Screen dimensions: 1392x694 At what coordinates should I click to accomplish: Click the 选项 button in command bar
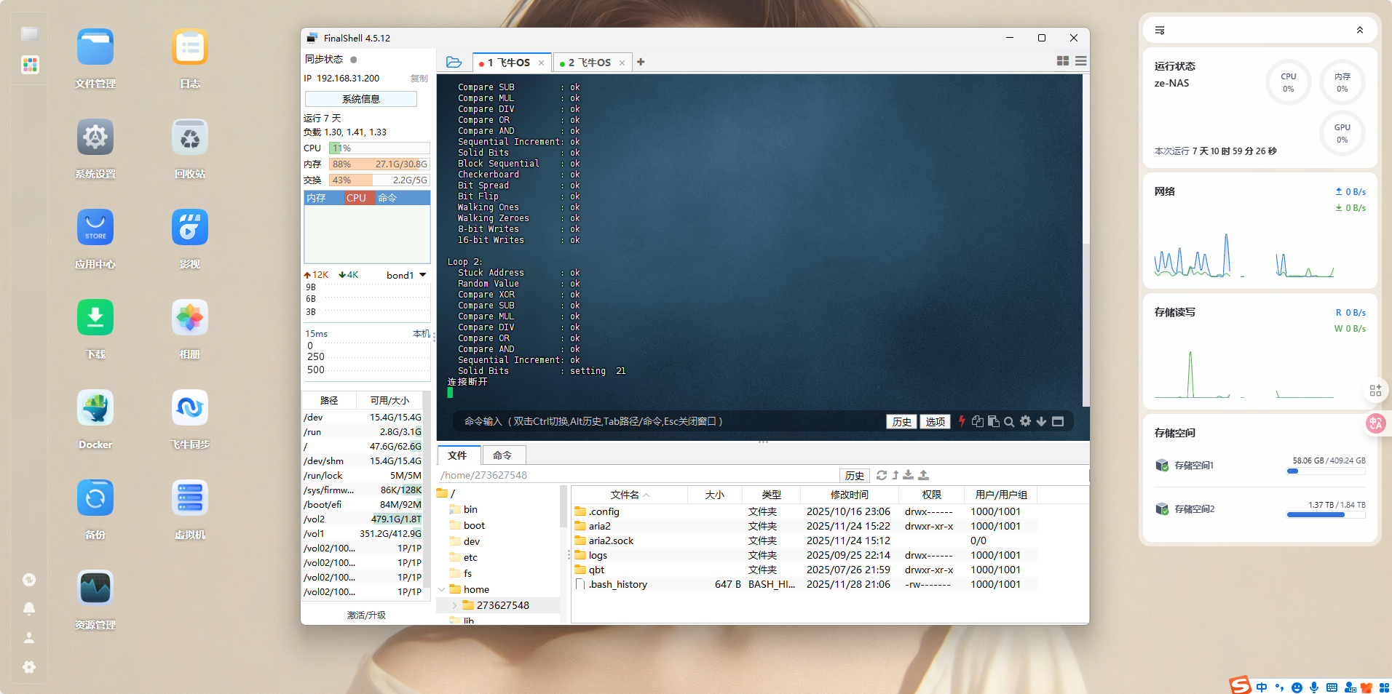point(935,422)
